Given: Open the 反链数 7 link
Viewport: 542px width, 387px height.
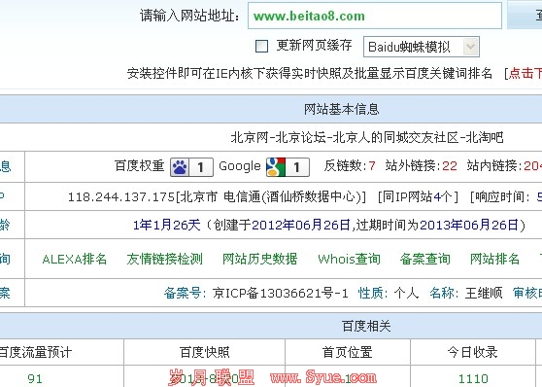Looking at the screenshot, I should (x=372, y=166).
